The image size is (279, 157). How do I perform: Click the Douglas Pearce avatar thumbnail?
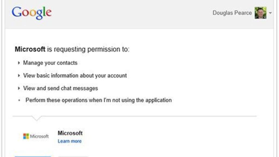(x=261, y=13)
